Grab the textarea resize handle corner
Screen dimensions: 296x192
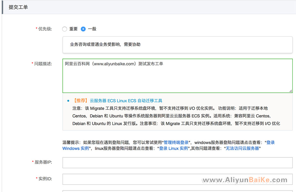pos(291,91)
